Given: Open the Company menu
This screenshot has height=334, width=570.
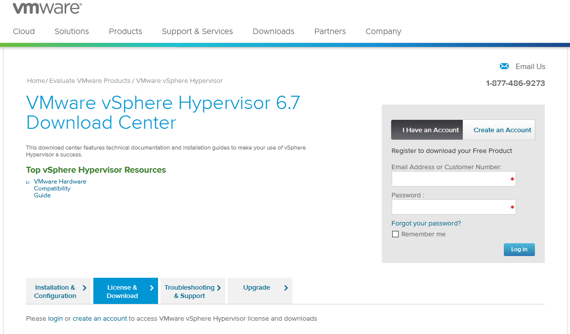Looking at the screenshot, I should pyautogui.click(x=383, y=32).
